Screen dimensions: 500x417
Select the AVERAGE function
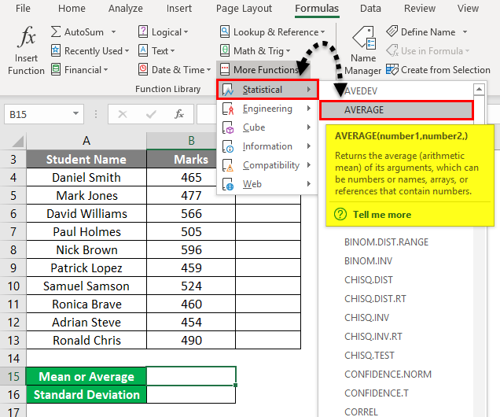click(396, 110)
